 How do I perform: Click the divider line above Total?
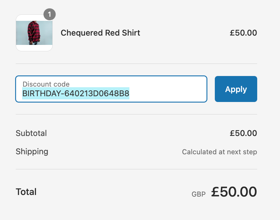tap(136, 169)
